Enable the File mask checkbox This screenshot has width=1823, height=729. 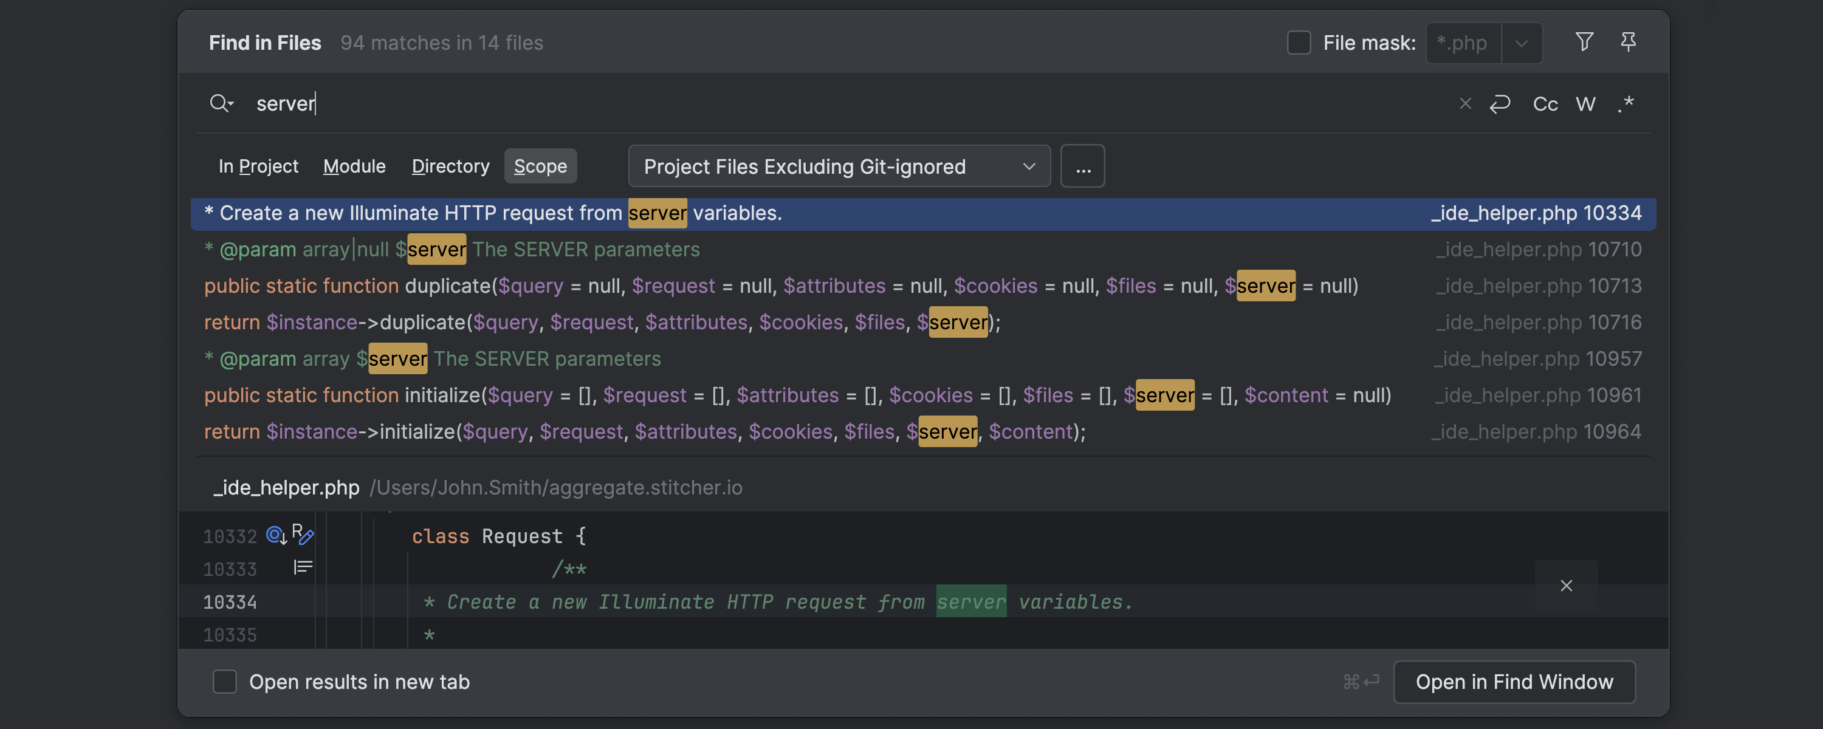pyautogui.click(x=1299, y=43)
